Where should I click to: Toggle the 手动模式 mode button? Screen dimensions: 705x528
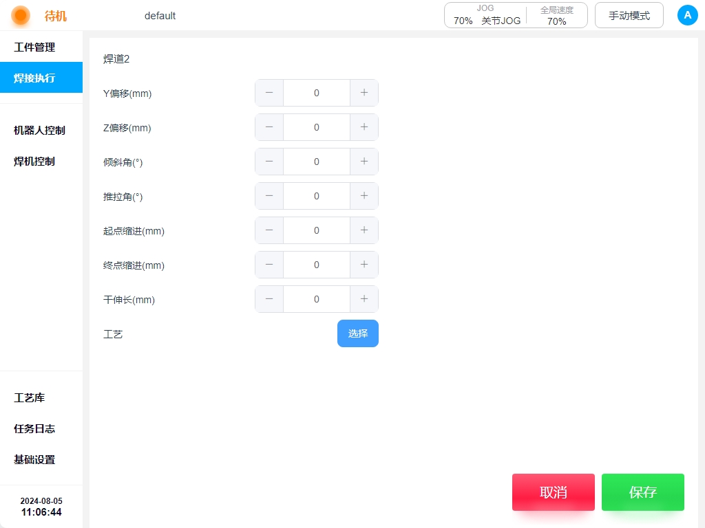[629, 15]
